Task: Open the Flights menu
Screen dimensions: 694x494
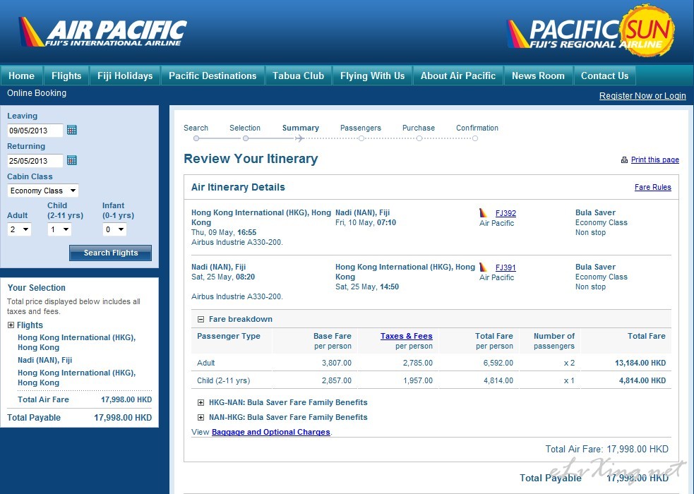Action: click(x=66, y=76)
